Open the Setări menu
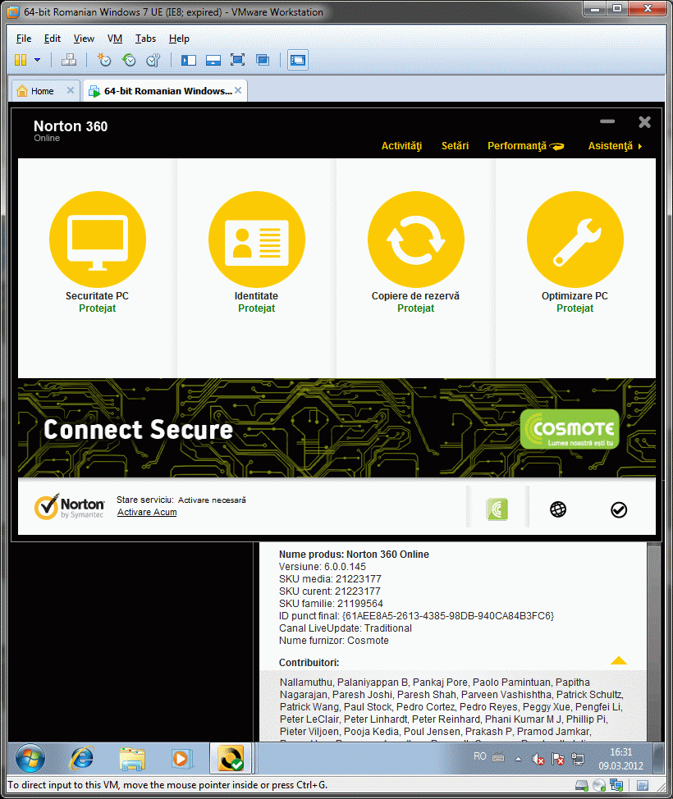Screen dimensions: 673x799 pyautogui.click(x=455, y=146)
